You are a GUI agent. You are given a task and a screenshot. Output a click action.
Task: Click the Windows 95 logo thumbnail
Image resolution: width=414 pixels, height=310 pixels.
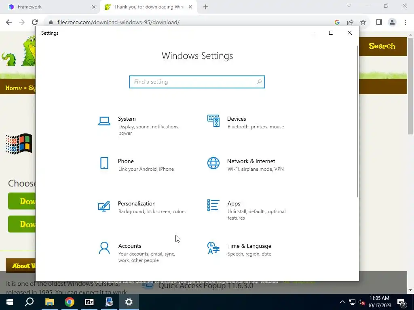point(19,144)
